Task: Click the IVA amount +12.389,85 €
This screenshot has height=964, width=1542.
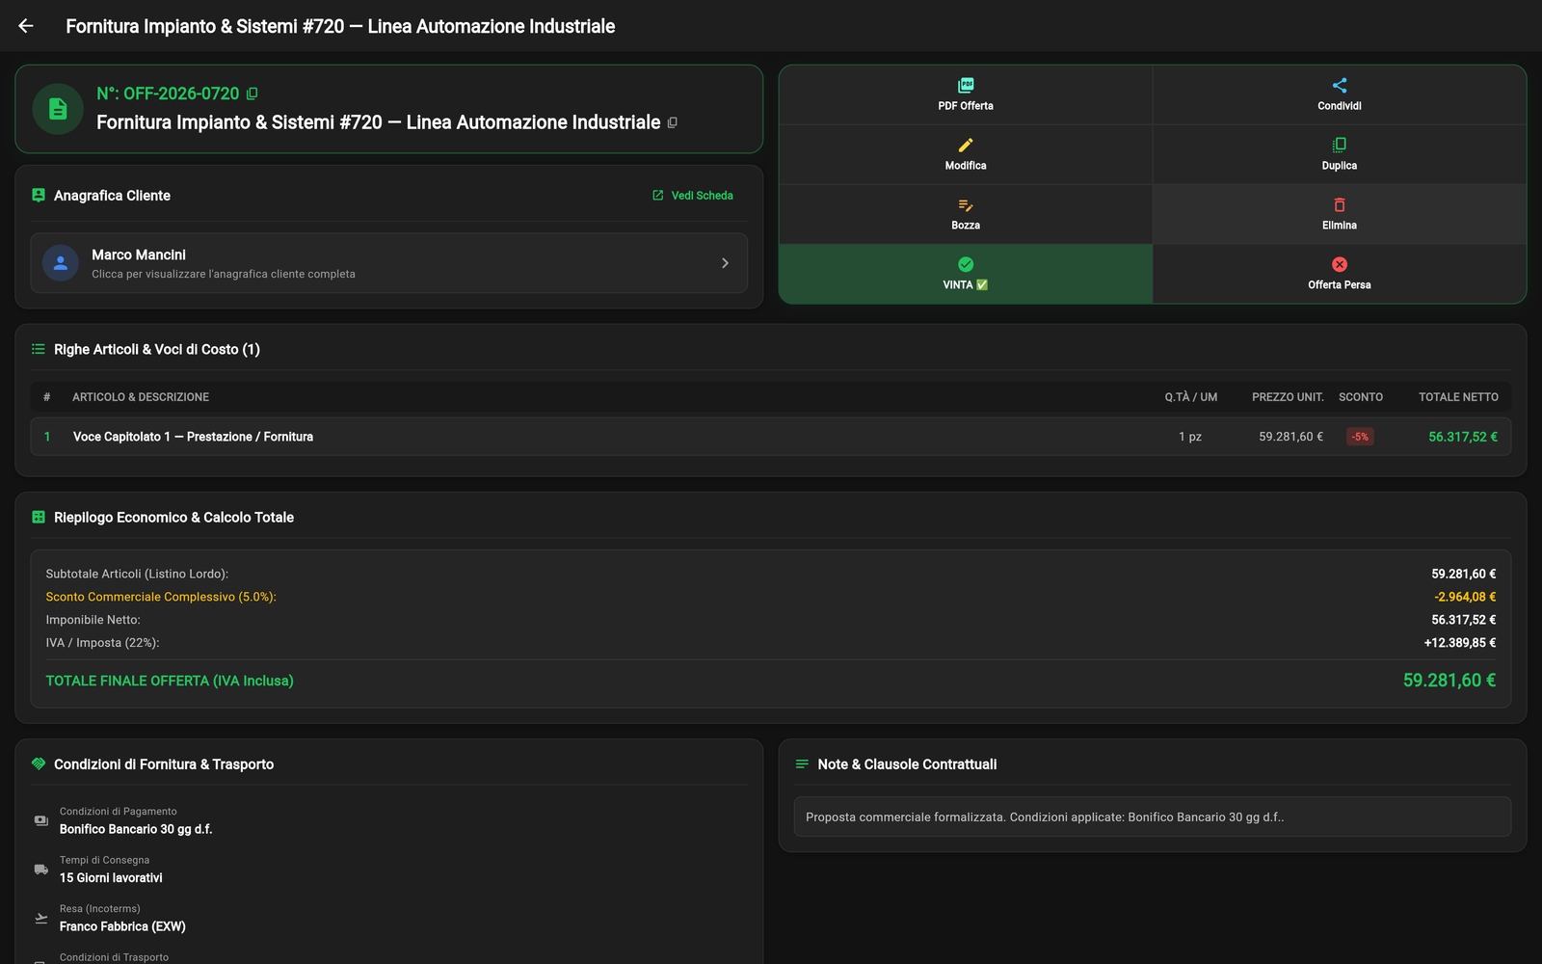Action: pos(1460,643)
